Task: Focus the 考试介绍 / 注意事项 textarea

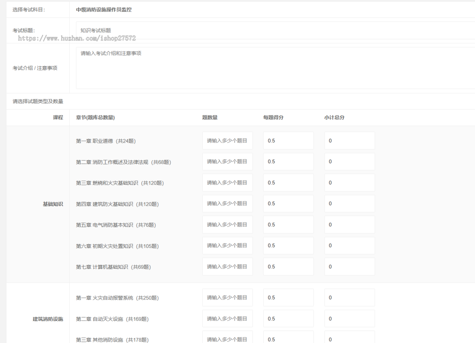Action: coord(275,68)
